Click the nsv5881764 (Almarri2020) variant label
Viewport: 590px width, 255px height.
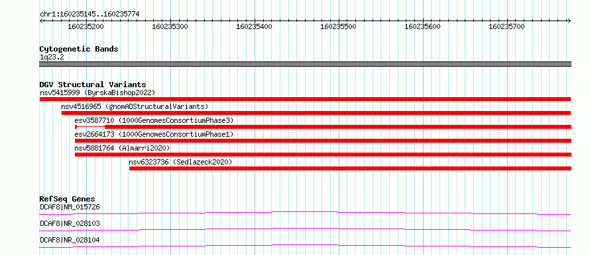pos(122,148)
